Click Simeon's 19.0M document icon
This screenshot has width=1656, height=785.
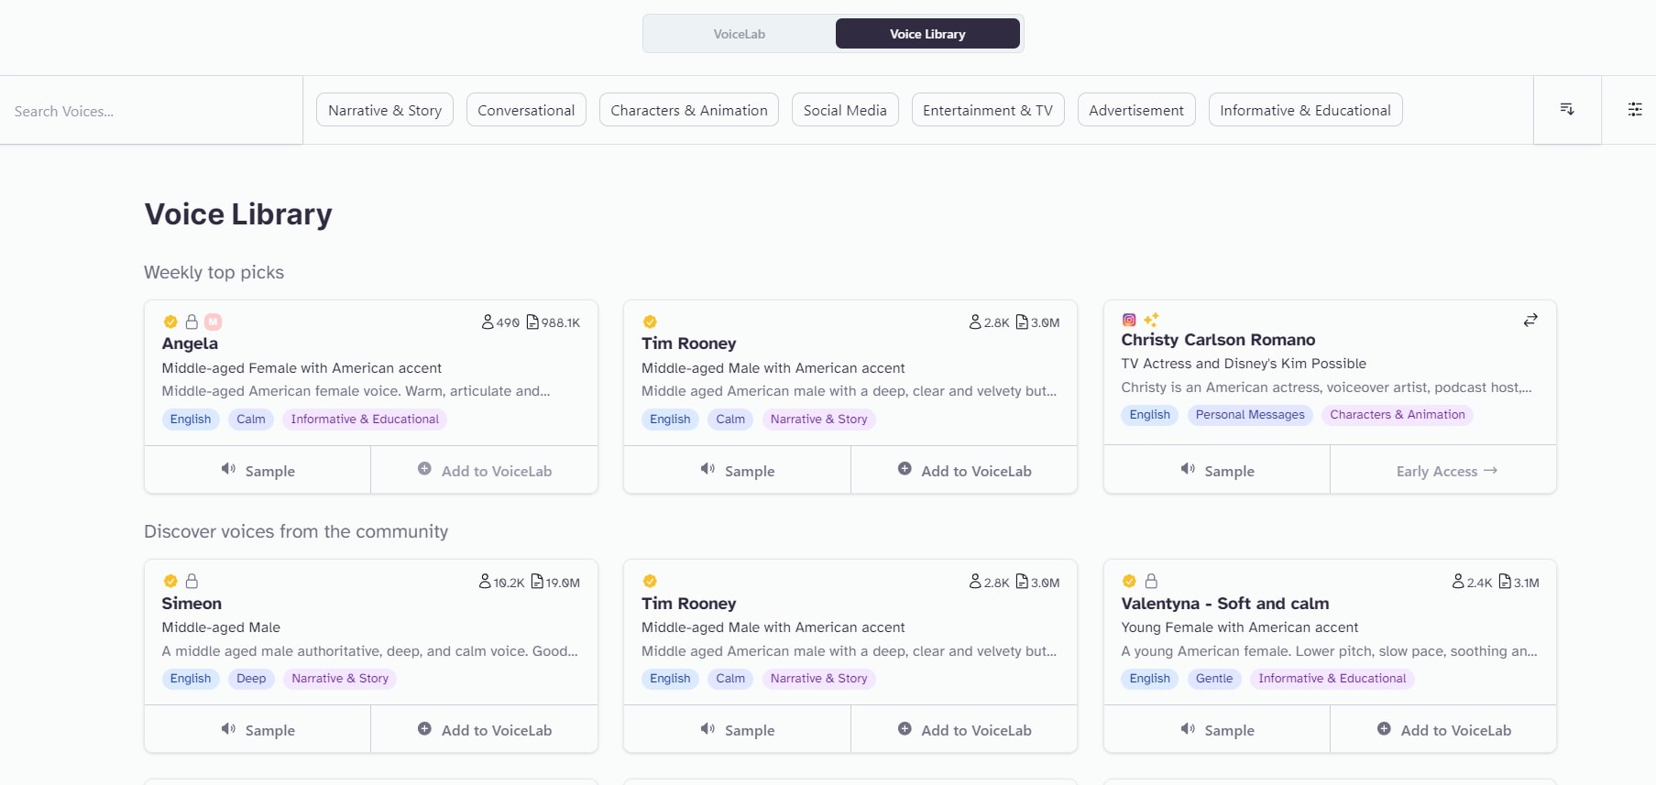pyautogui.click(x=537, y=582)
